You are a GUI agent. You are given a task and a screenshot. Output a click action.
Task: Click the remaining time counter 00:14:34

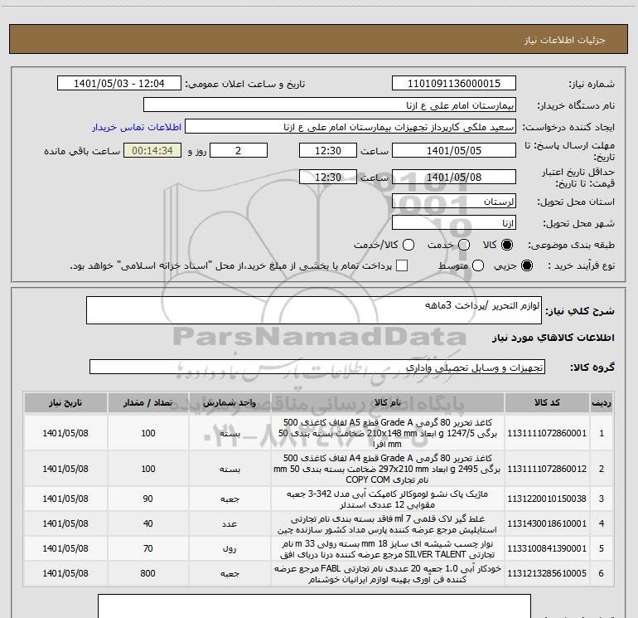pos(152,150)
